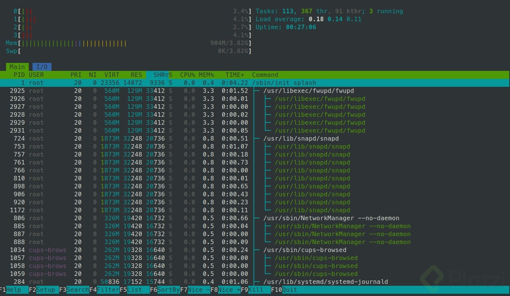Select snapd thread with PID 920
This screenshot has height=296, width=510.
255,202
